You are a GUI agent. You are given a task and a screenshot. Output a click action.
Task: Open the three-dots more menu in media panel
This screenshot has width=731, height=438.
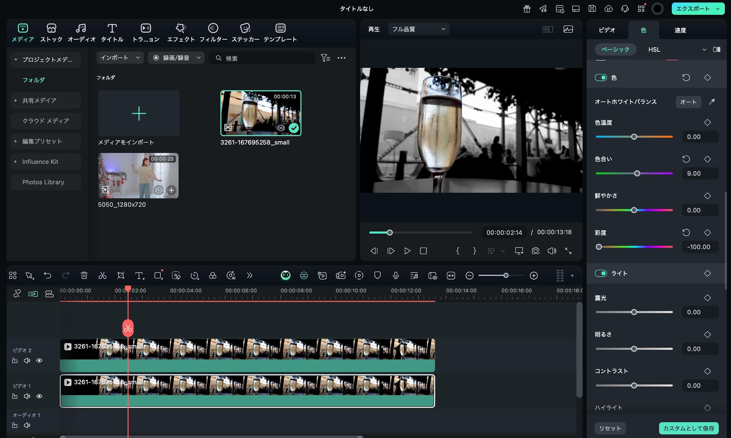click(x=342, y=58)
